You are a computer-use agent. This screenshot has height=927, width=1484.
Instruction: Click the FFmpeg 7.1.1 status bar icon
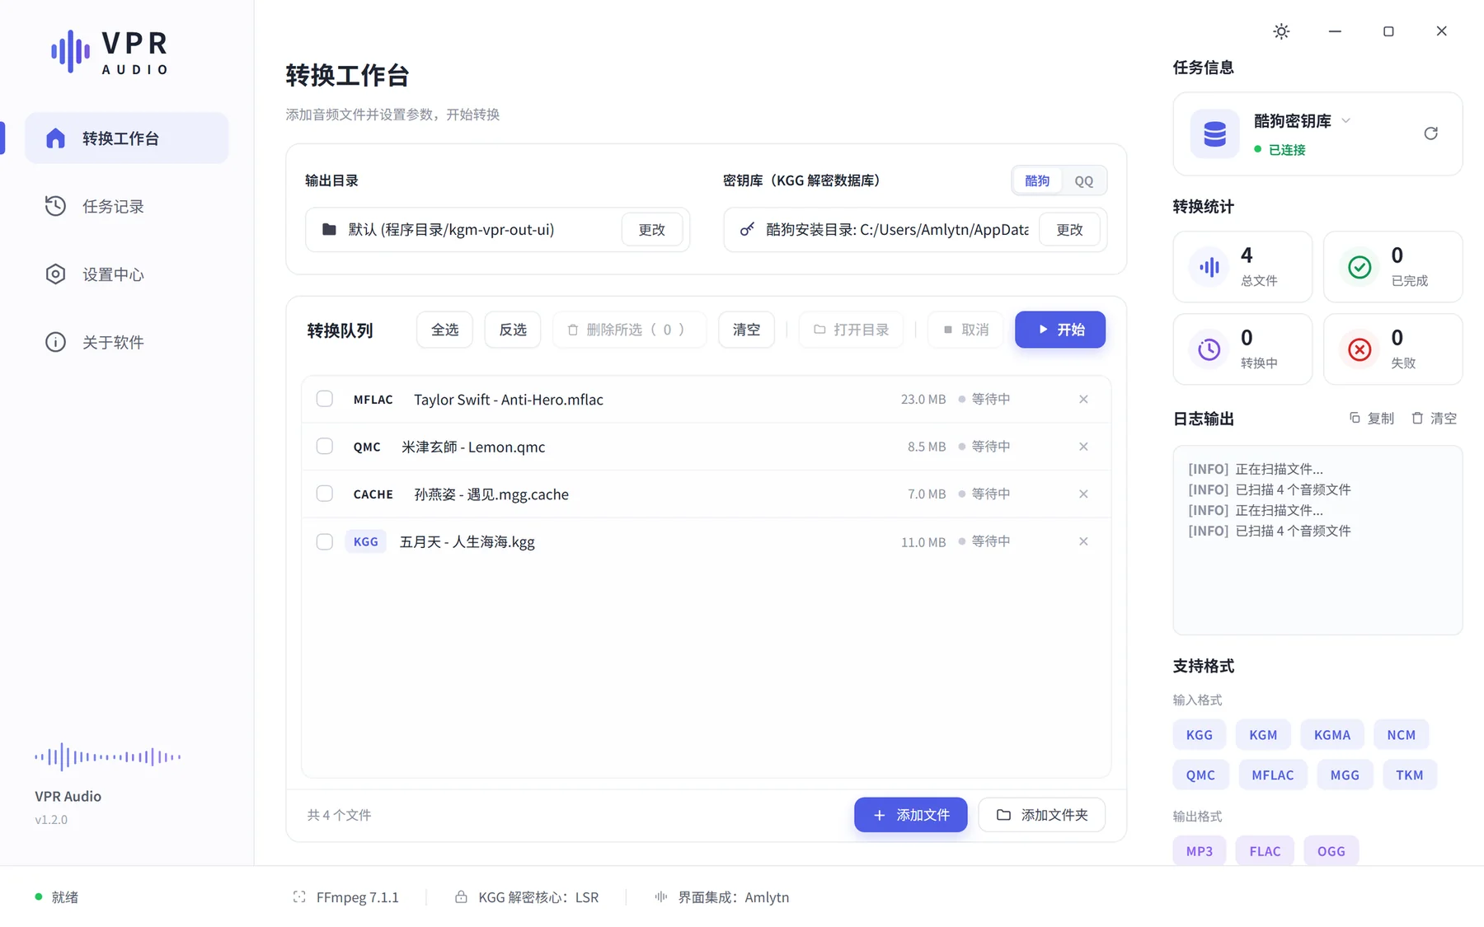(299, 897)
